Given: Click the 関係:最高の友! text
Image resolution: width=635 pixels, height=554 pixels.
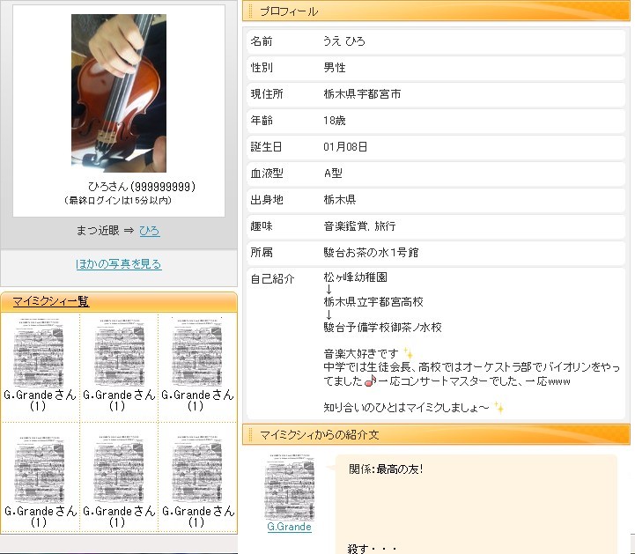Looking at the screenshot, I should pos(386,469).
